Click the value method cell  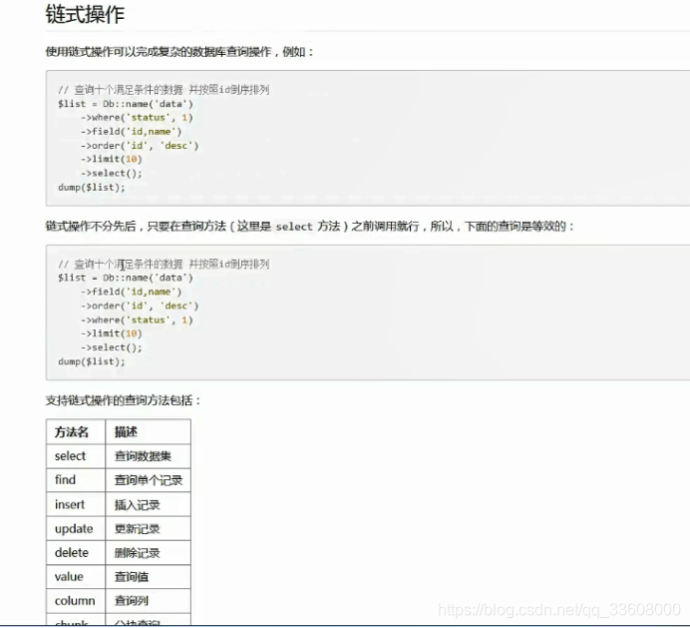click(x=76, y=576)
